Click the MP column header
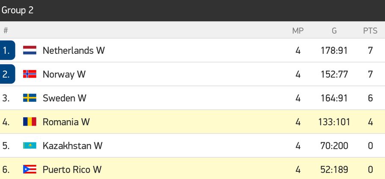This screenshot has width=385, height=179. point(298,31)
